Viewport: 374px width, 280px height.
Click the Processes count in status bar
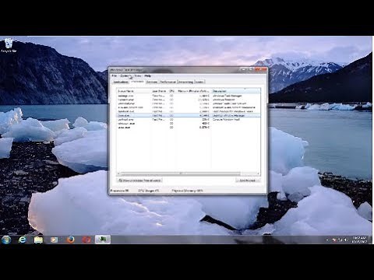click(x=119, y=191)
